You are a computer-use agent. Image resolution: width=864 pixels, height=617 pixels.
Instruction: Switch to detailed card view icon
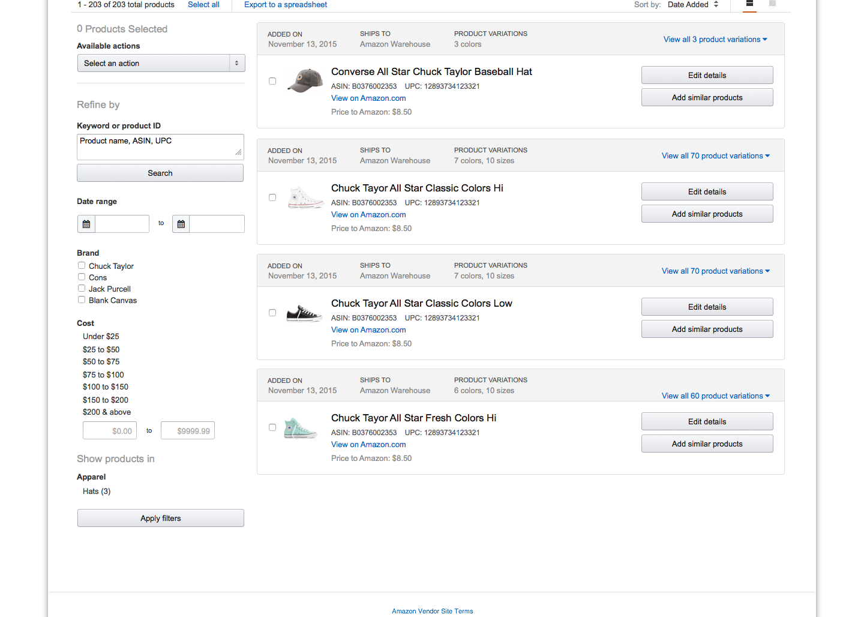(749, 4)
